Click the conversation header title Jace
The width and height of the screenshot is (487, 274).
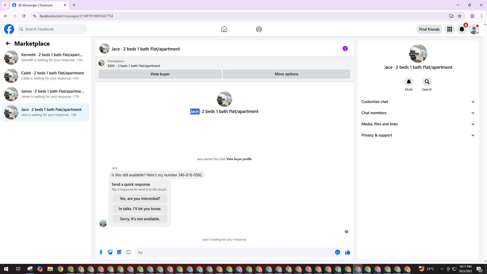click(146, 49)
